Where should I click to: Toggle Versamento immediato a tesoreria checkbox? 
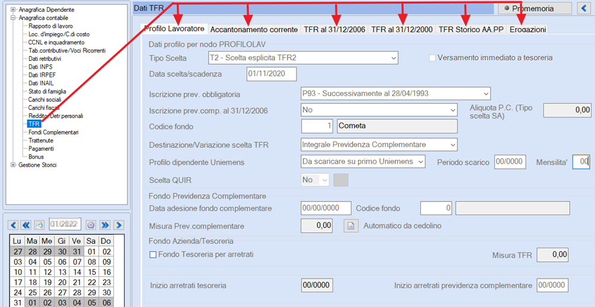point(432,58)
